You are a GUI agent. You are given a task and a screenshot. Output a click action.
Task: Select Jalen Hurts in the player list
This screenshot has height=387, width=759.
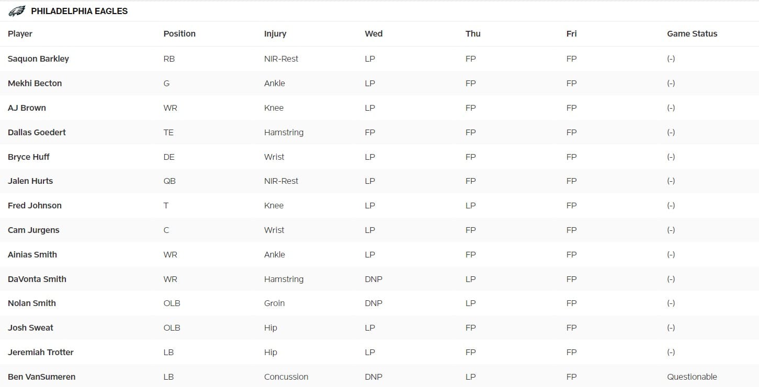[x=30, y=181]
